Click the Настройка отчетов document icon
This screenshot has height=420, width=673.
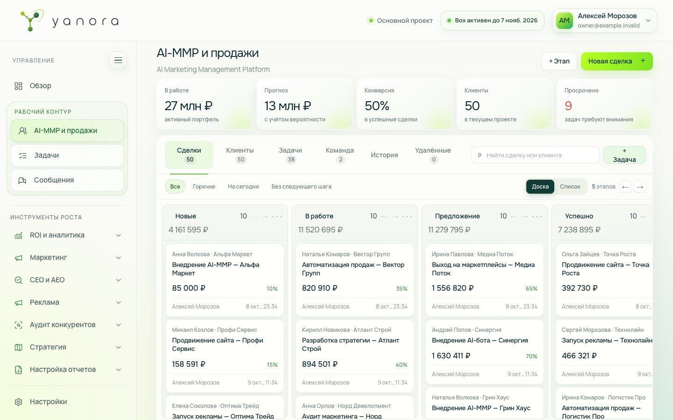tap(19, 370)
